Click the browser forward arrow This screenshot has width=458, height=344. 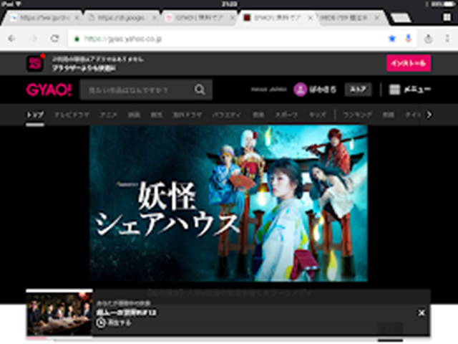tap(34, 38)
